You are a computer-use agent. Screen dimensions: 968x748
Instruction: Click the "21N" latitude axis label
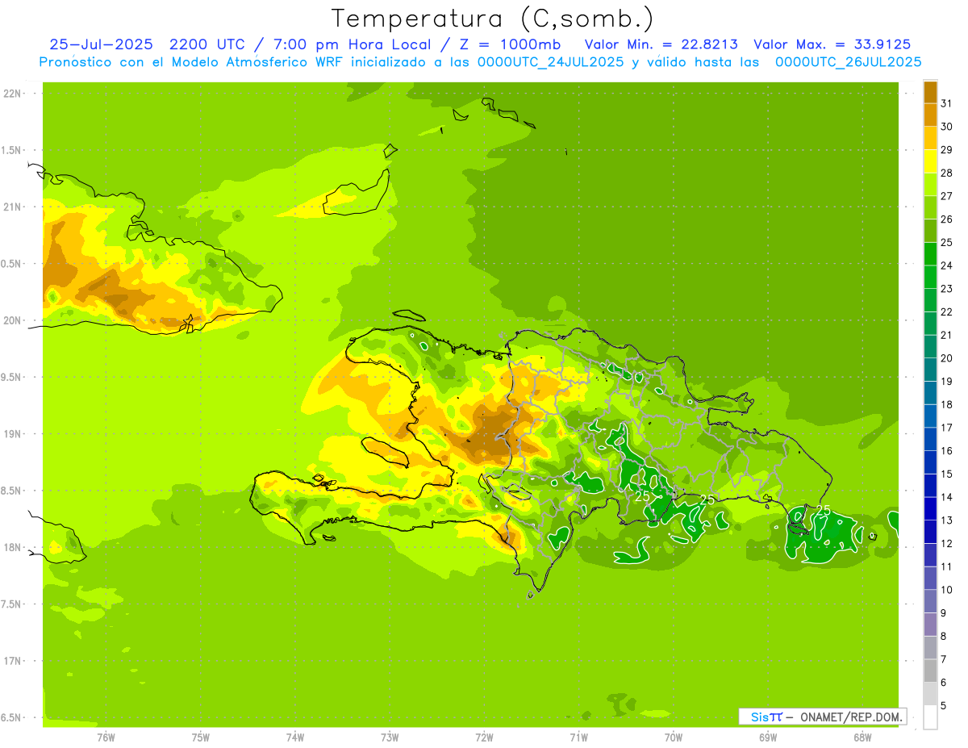[x=12, y=207]
